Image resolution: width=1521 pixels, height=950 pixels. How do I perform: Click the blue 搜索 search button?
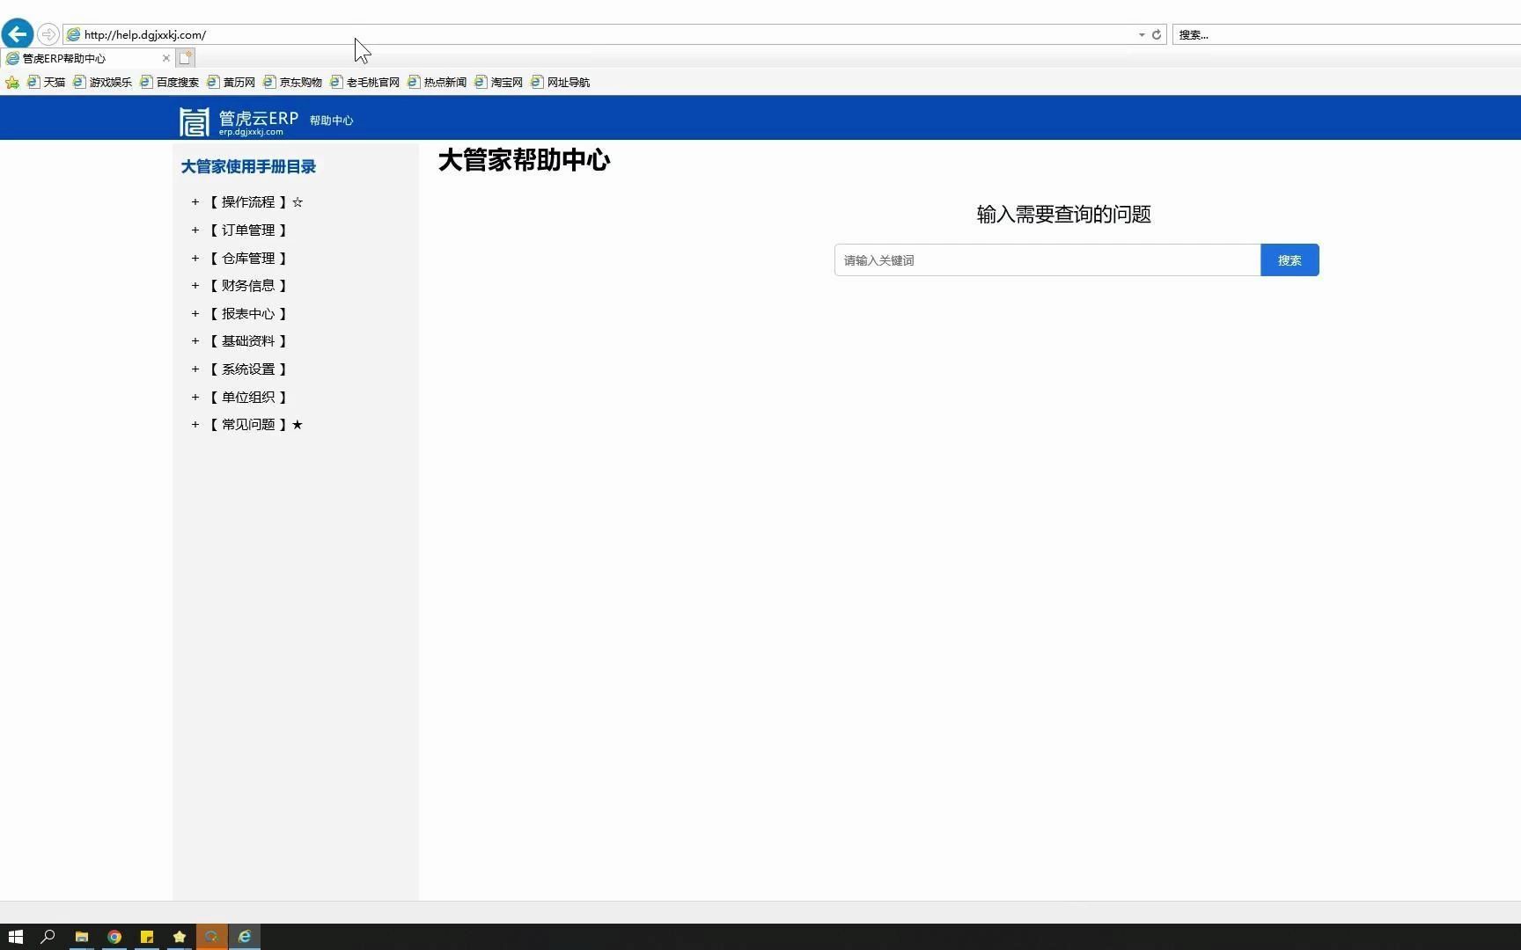pyautogui.click(x=1289, y=259)
